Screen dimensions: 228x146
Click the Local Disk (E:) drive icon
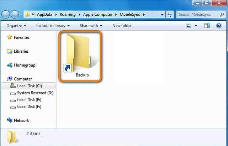pos(13,100)
